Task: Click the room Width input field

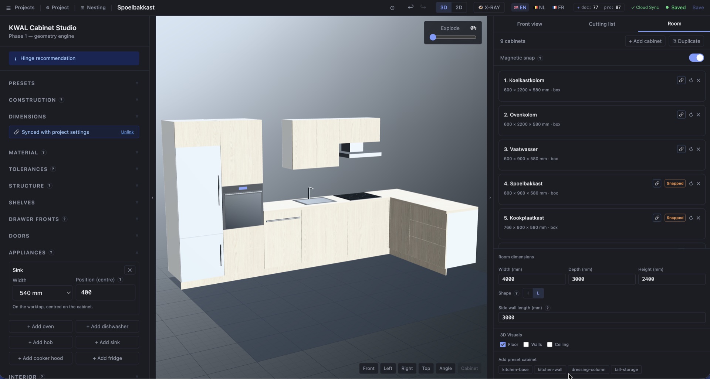Action: point(531,279)
